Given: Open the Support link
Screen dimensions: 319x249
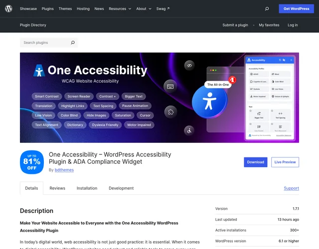Looking at the screenshot, I should pos(291,188).
